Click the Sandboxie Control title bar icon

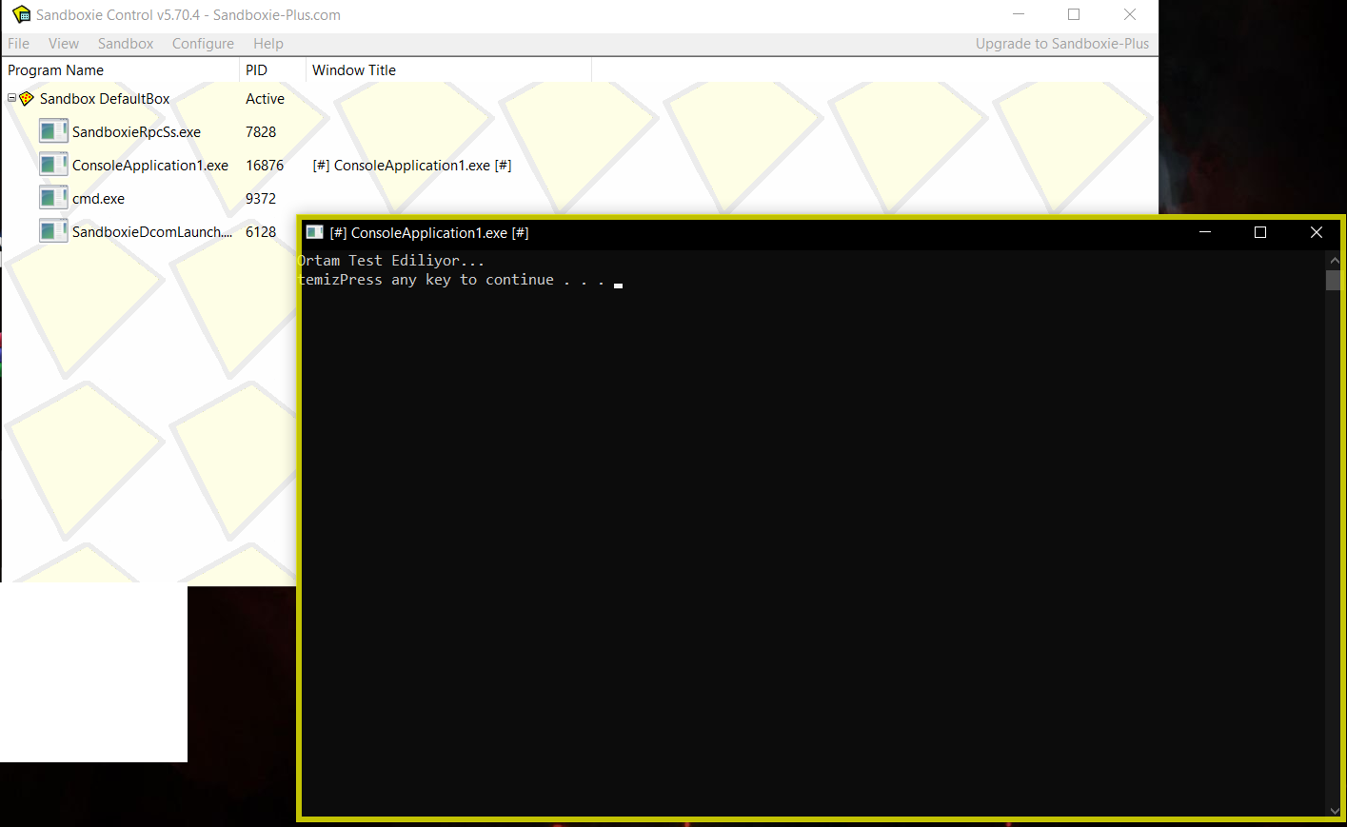21,14
